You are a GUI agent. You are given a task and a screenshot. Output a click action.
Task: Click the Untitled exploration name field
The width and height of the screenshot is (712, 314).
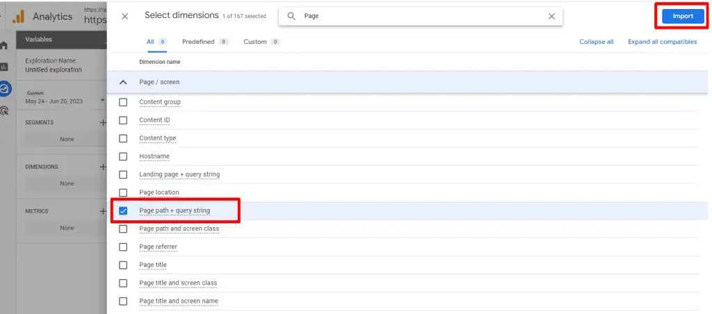(x=54, y=70)
